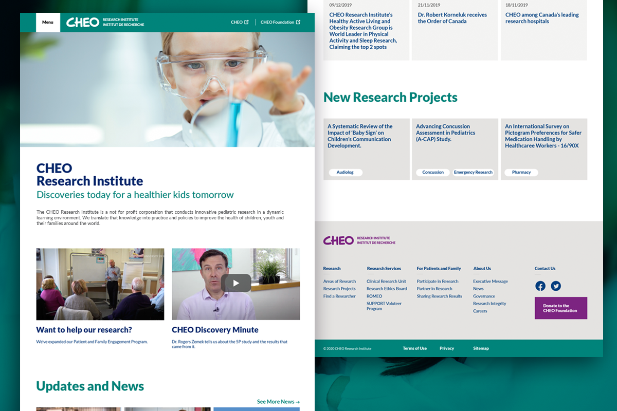617x411 pixels.
Task: Open 'Privacy' in bottom bar
Action: point(447,348)
